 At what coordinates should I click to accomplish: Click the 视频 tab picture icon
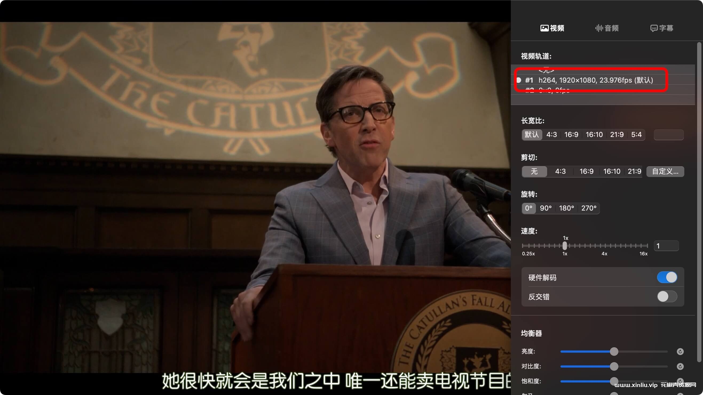click(544, 28)
